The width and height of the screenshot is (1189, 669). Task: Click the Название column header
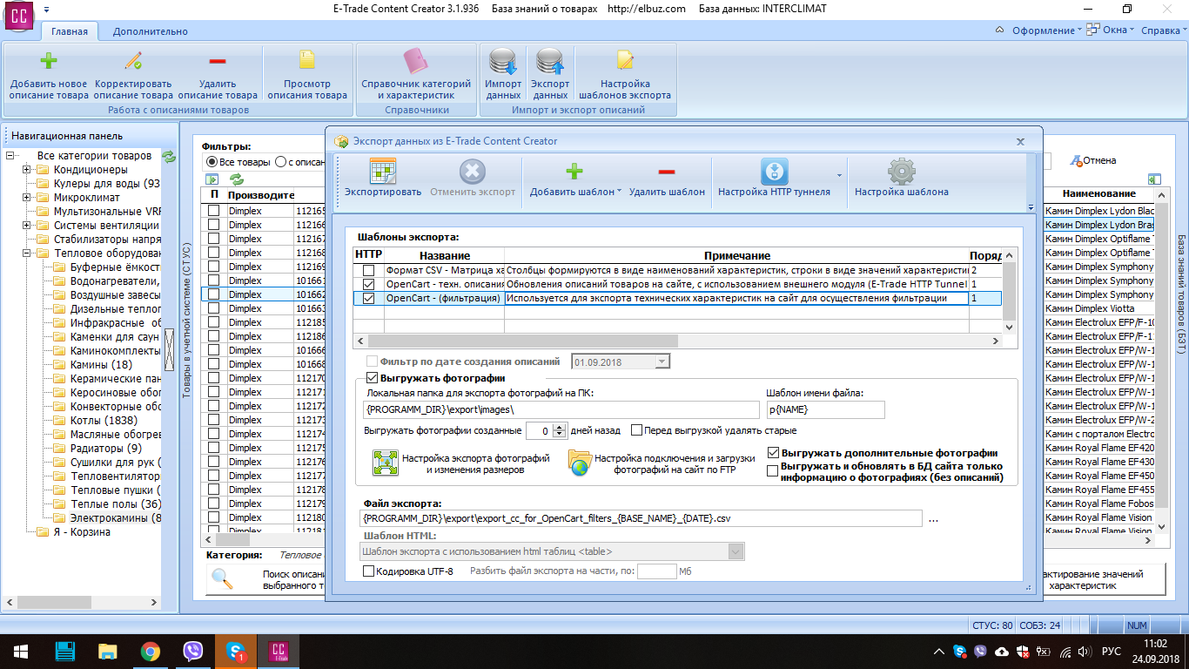point(444,256)
